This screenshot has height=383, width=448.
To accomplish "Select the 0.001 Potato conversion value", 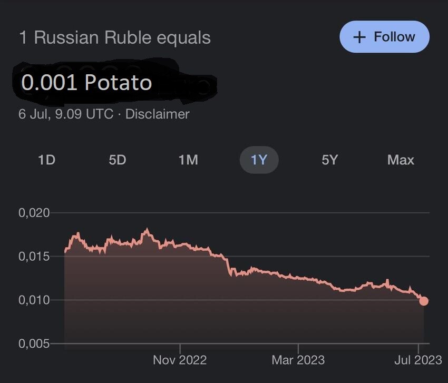I will click(x=86, y=83).
